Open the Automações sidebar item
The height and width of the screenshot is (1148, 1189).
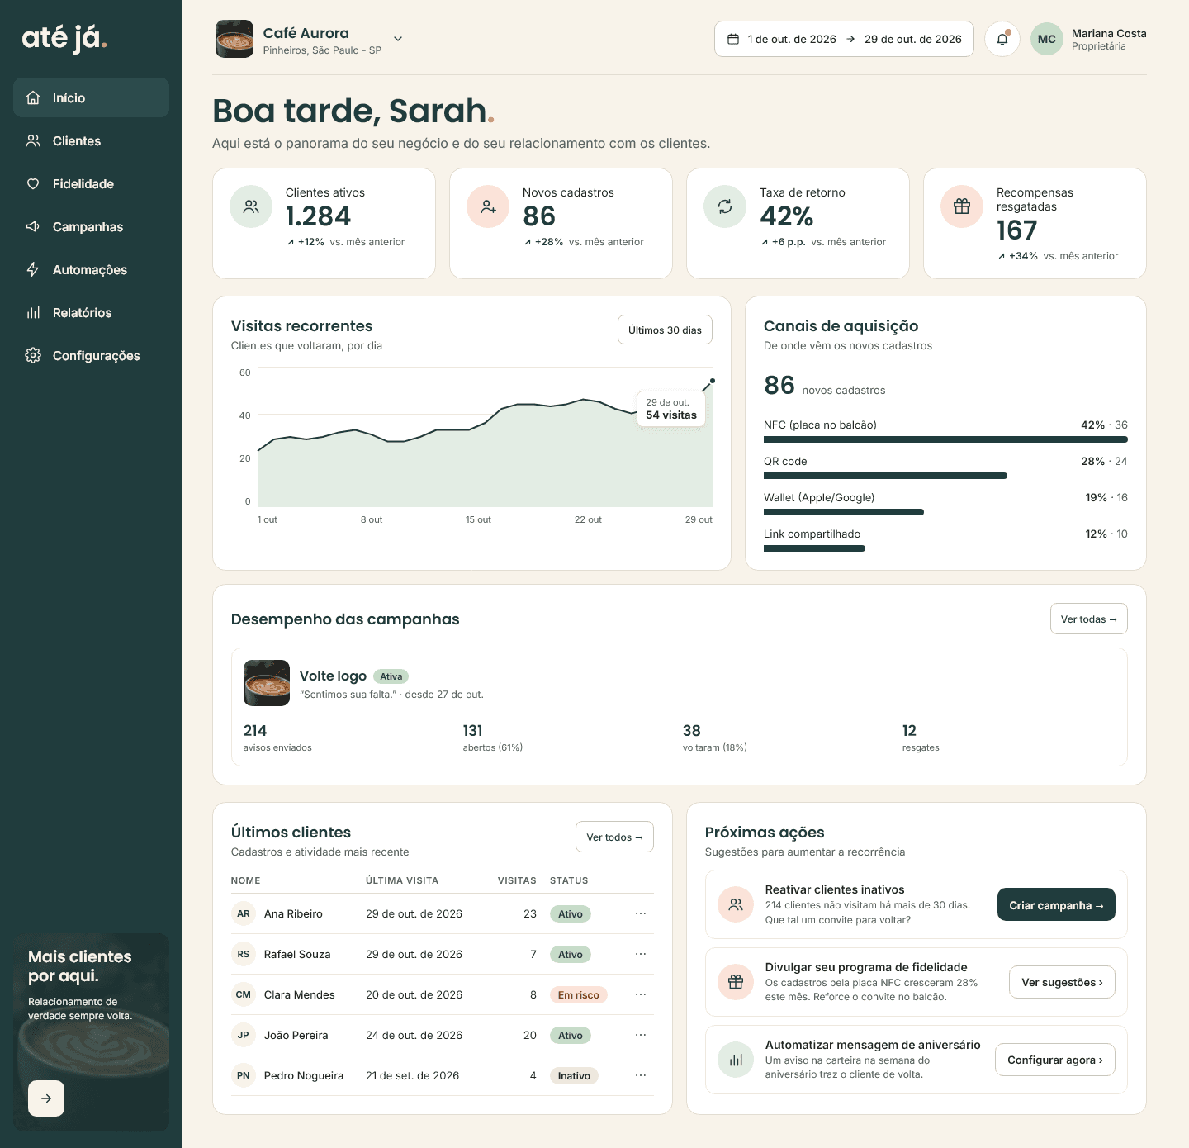pyautogui.click(x=91, y=269)
